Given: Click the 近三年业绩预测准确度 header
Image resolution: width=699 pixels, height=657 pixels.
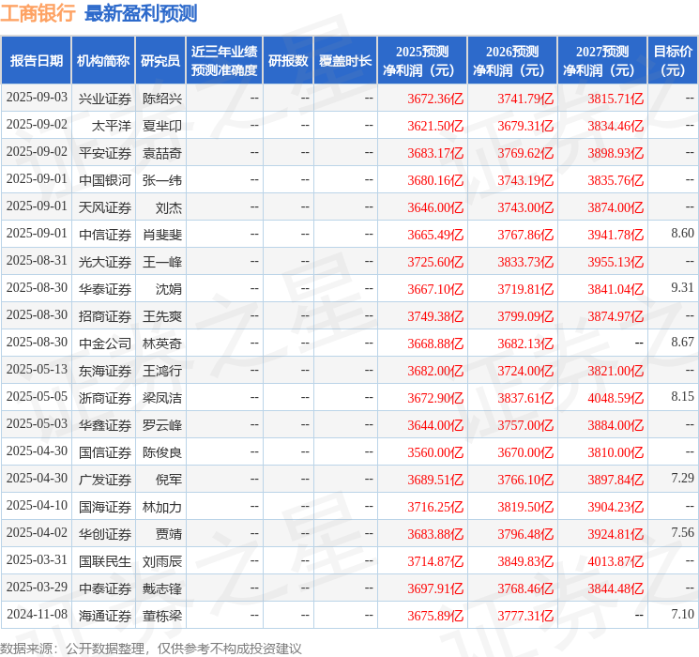Looking at the screenshot, I should pos(224,61).
